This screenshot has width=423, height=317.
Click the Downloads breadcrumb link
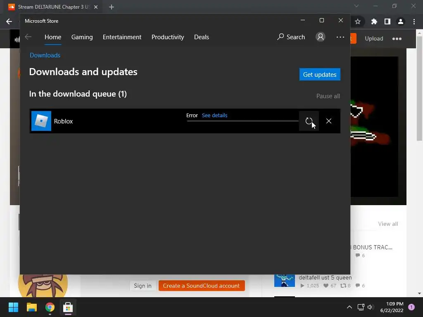point(45,55)
